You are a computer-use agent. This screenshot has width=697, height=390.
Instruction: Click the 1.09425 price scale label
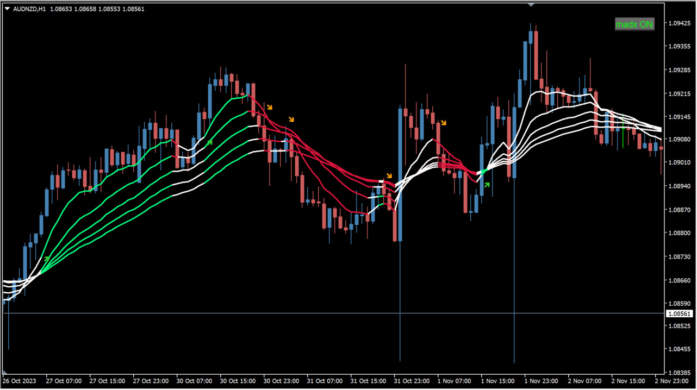tap(680, 23)
